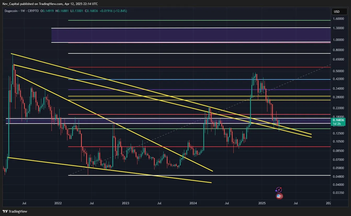Toggle the USD currency unit on the price scale
This screenshot has width=351, height=216.
[x=339, y=11]
